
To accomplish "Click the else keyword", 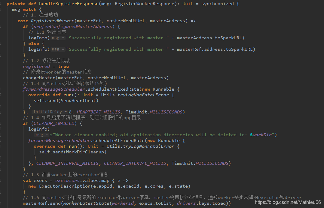I will point(34,44).
